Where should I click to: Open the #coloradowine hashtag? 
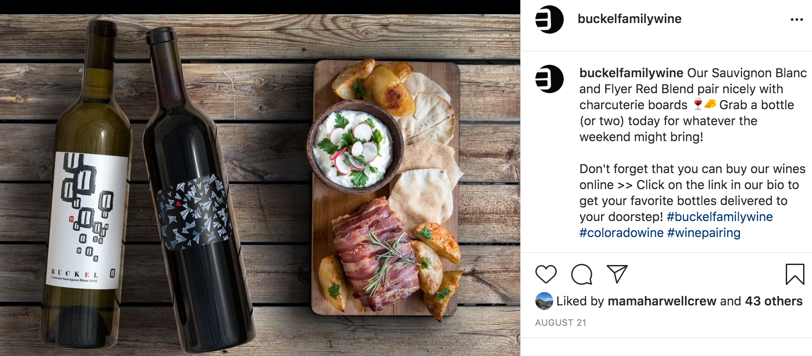click(x=621, y=233)
